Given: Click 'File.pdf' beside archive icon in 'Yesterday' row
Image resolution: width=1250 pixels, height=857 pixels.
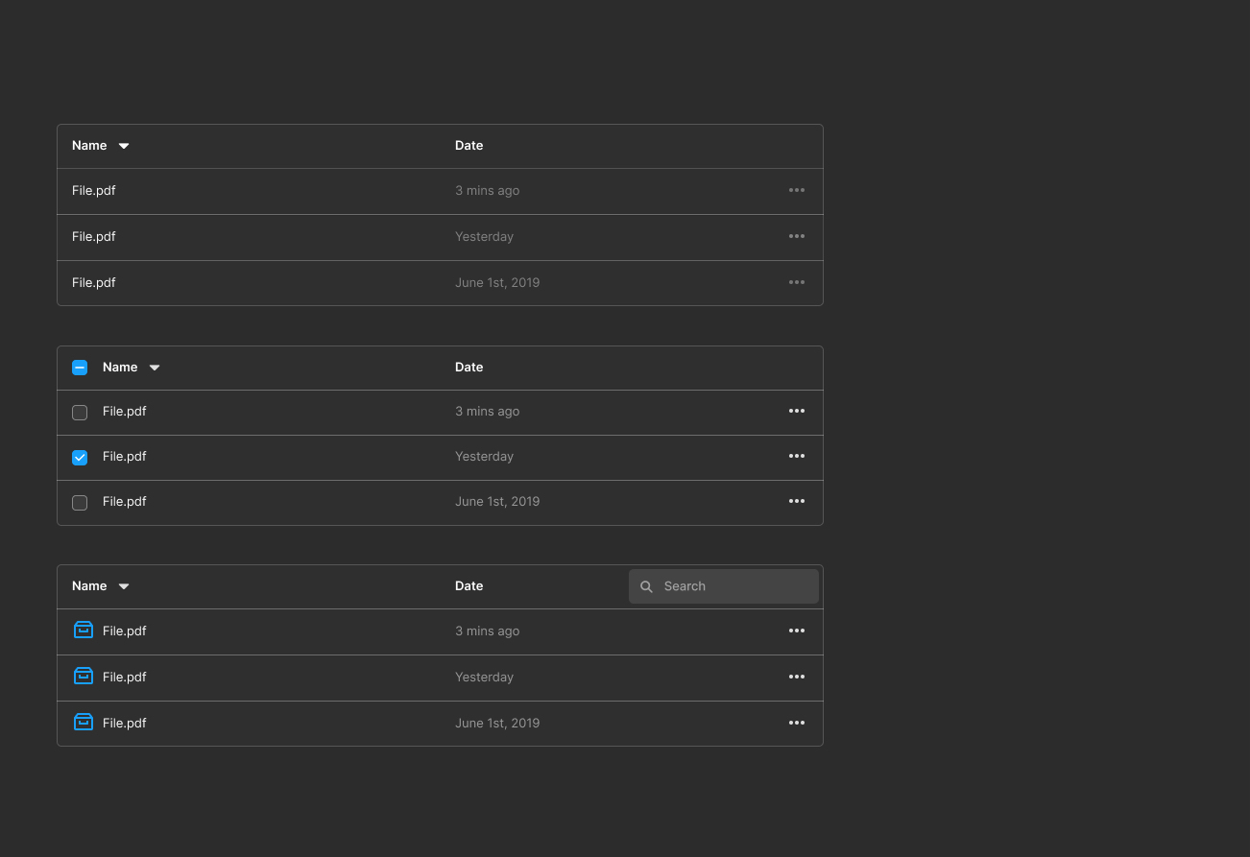Looking at the screenshot, I should point(125,678).
